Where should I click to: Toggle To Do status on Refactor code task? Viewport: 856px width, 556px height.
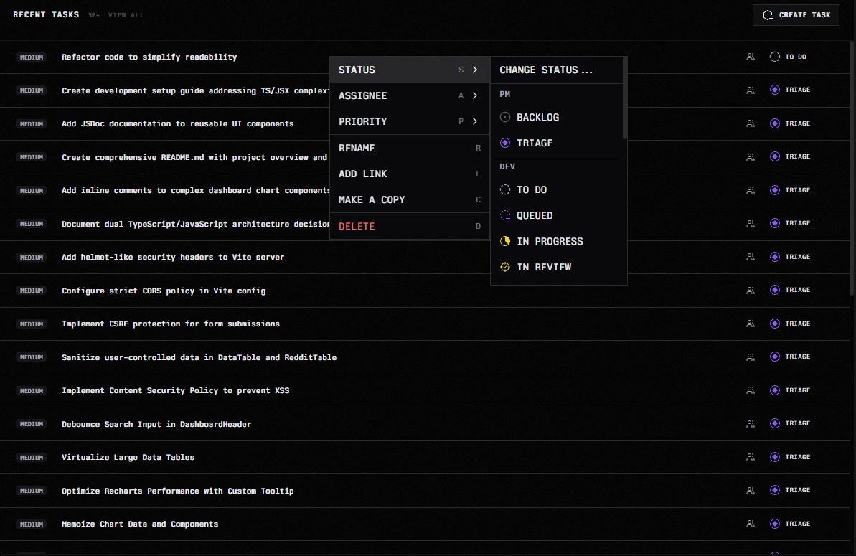tap(788, 57)
